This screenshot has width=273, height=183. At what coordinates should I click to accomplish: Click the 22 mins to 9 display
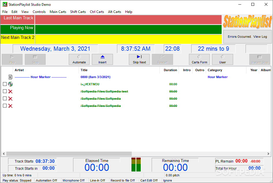click(213, 49)
